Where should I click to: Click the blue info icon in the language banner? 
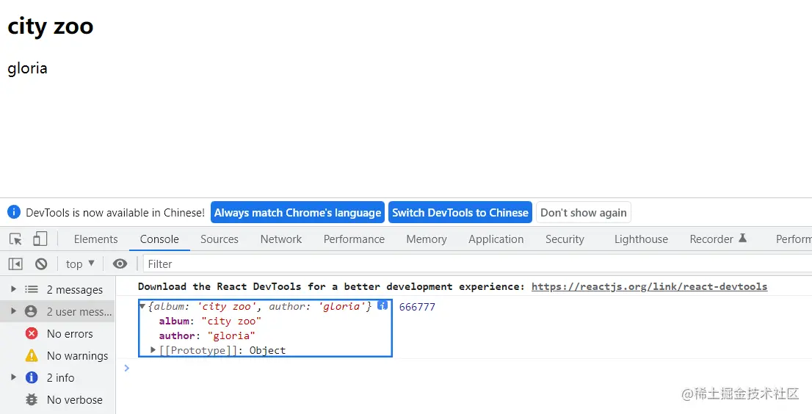coord(14,212)
